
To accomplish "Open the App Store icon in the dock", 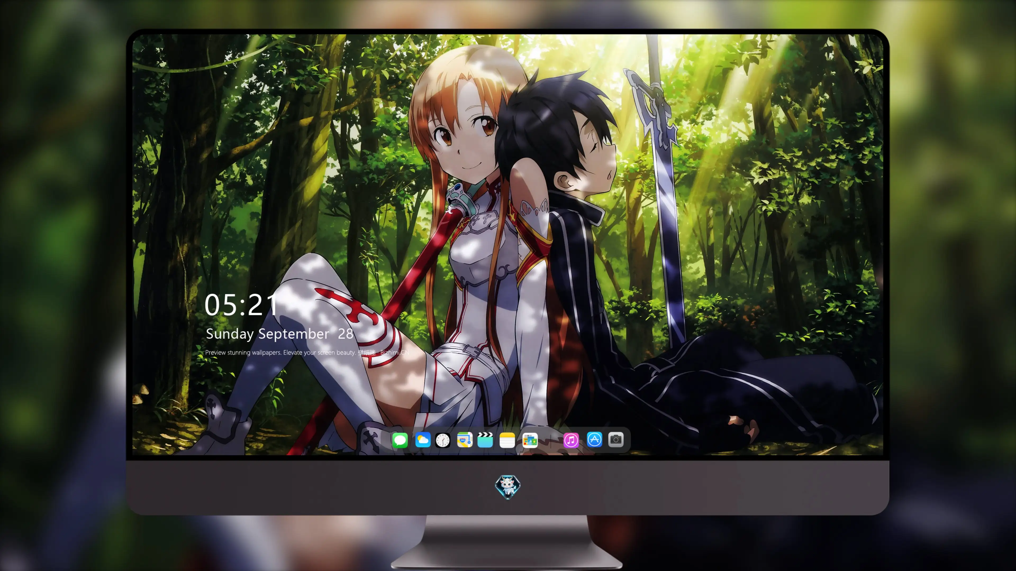I will pyautogui.click(x=594, y=439).
